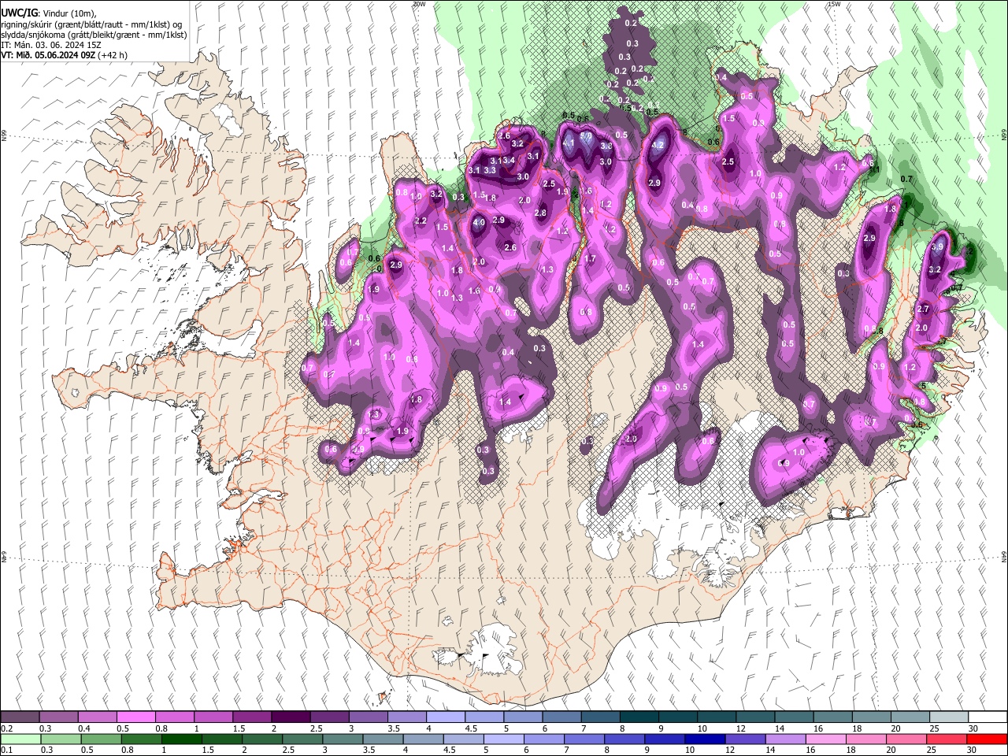The image size is (1008, 756).
Task: Click the 2.2 precipitation value on the map
Action: (x=421, y=221)
